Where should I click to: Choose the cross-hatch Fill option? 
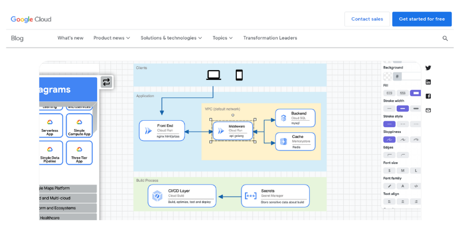pos(402,93)
